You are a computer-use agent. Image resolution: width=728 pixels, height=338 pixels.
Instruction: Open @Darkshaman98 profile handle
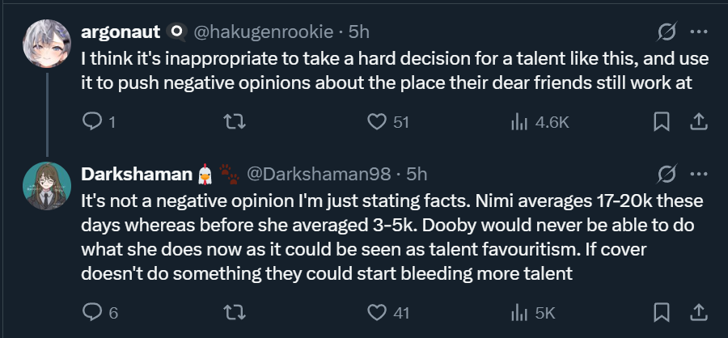coord(317,174)
